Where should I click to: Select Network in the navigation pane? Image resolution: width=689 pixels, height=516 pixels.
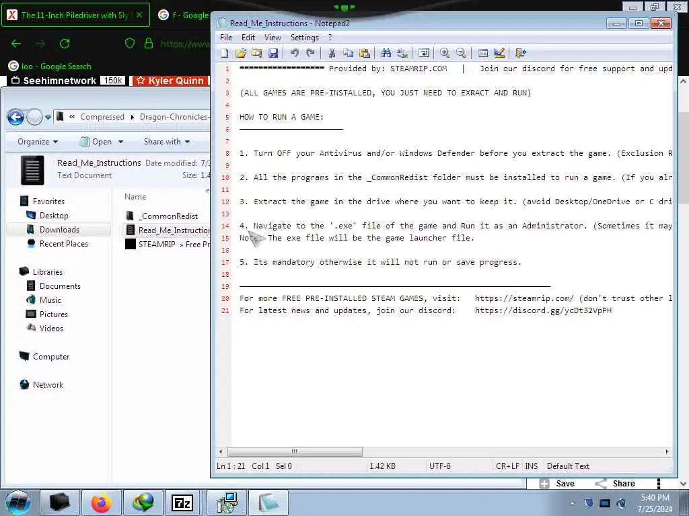coord(48,384)
